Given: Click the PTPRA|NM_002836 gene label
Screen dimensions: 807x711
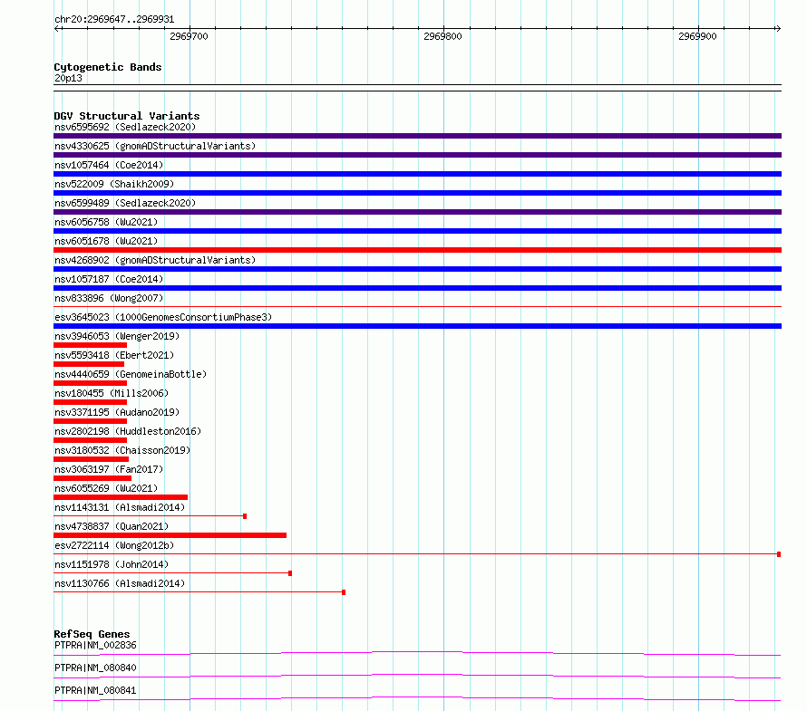Looking at the screenshot, I should pyautogui.click(x=95, y=645).
